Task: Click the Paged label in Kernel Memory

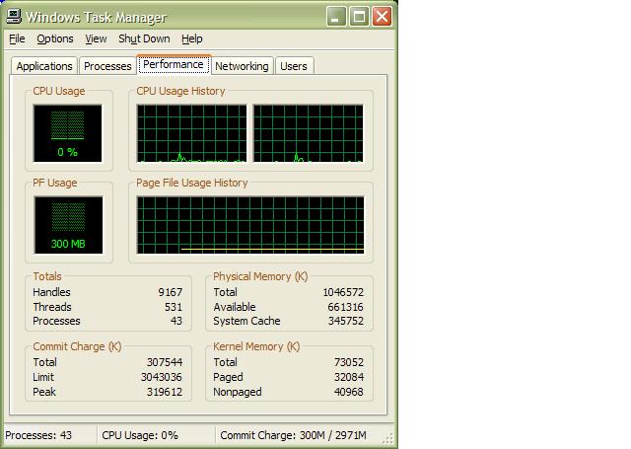Action: point(228,377)
